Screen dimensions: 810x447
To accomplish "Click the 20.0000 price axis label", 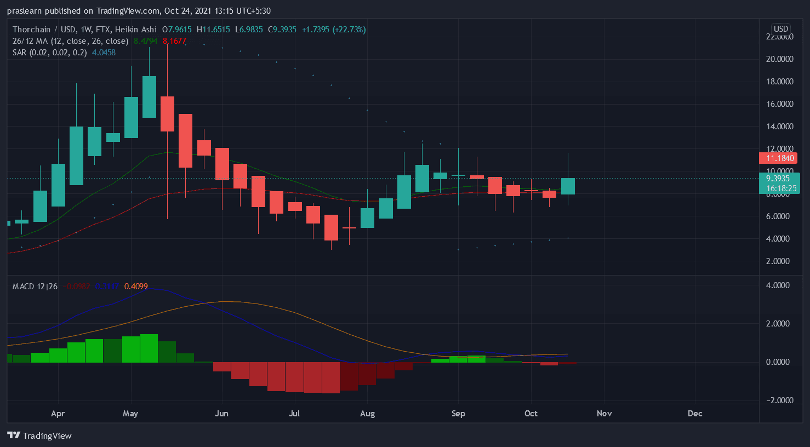I will coord(779,59).
